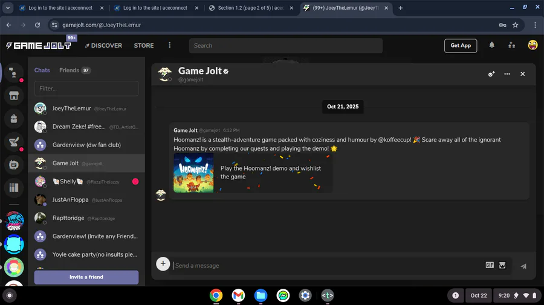This screenshot has height=305, width=544.
Task: Open the Shelly chat with unread dot
Action: coord(86,181)
